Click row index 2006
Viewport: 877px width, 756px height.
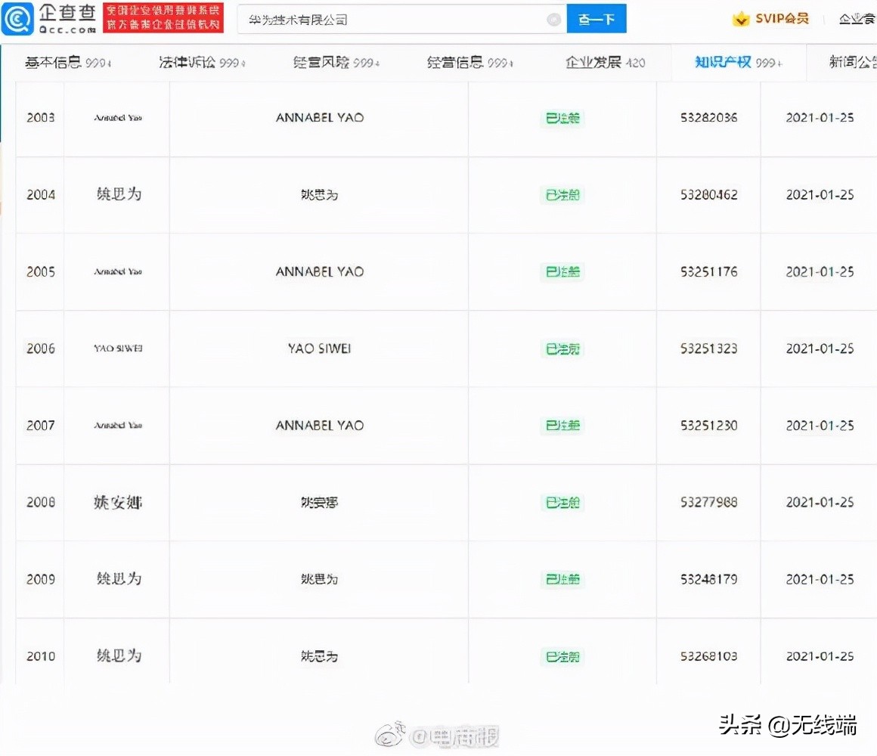tap(41, 349)
